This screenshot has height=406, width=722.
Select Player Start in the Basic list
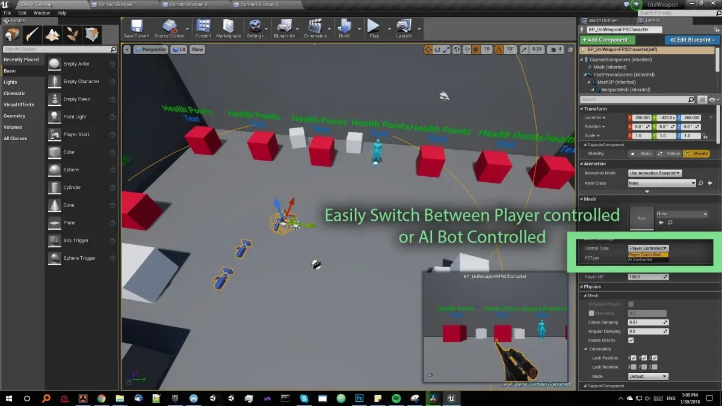(x=82, y=134)
